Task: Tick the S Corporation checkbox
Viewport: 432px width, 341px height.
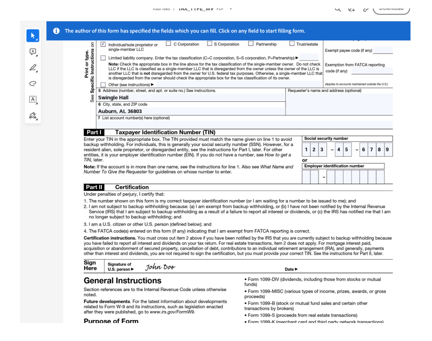Action: 209,43
